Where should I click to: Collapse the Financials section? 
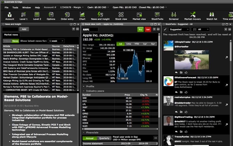84,132
